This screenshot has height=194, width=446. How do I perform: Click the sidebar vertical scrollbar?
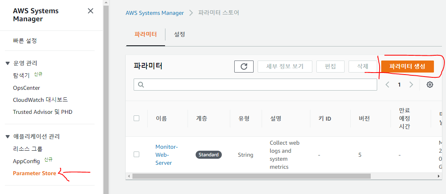106,99
